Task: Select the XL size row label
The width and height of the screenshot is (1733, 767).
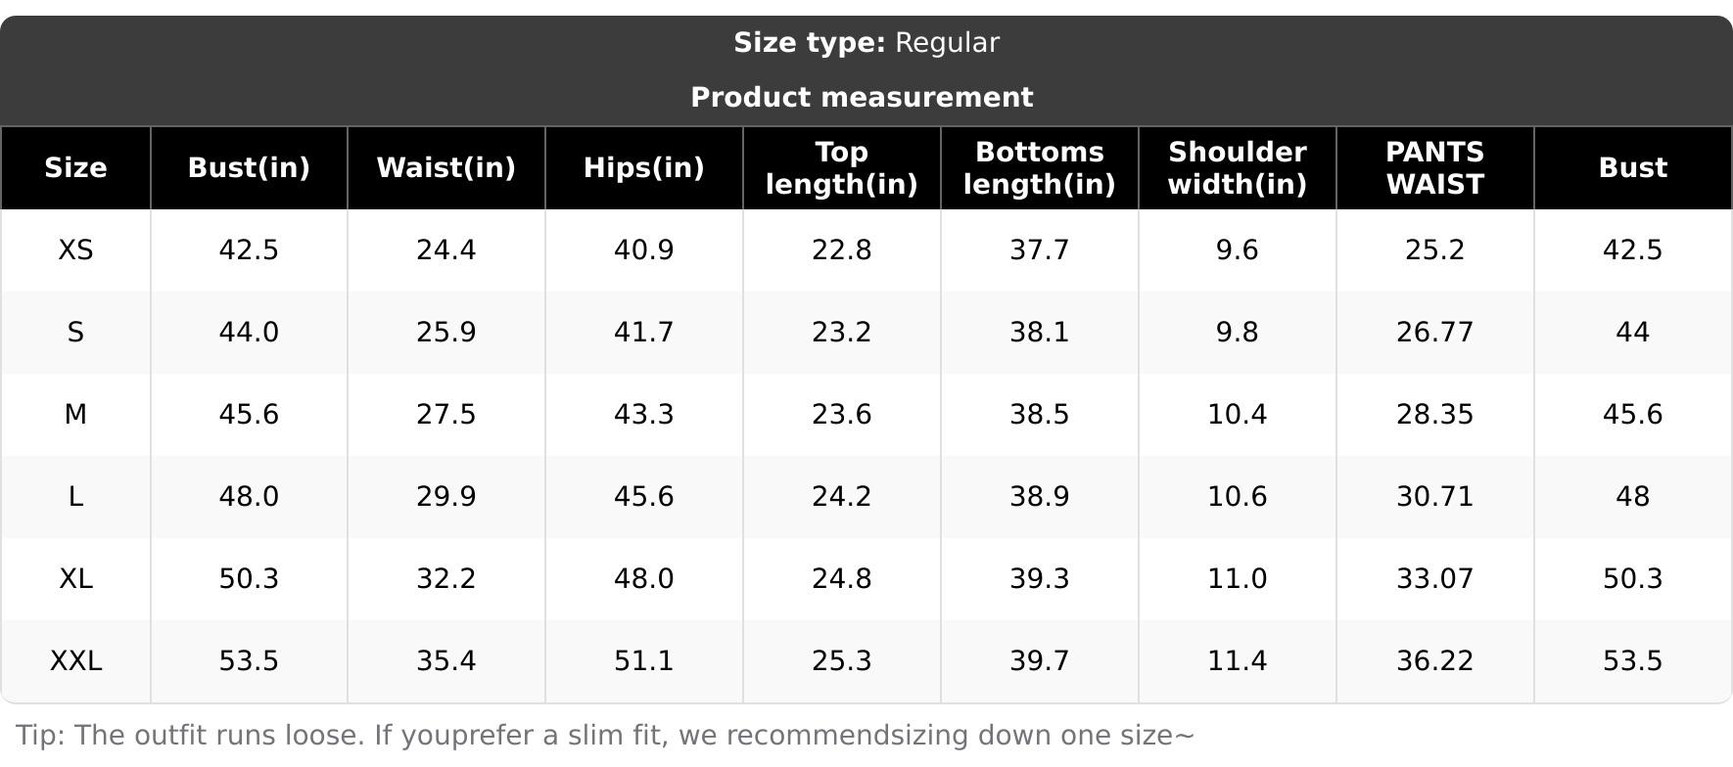Action: pyautogui.click(x=75, y=579)
